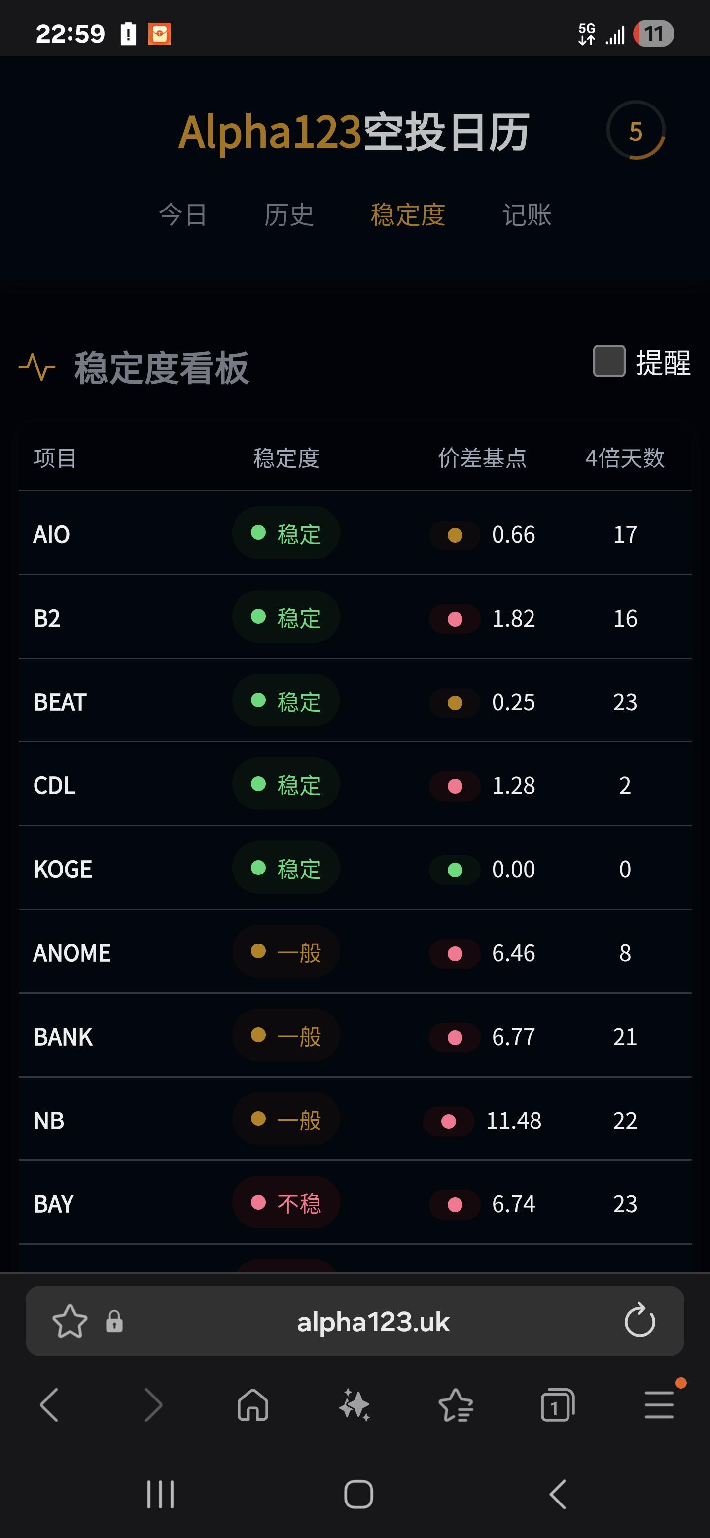Tap the lock site-info icon
Screen dimensions: 710x1538
[114, 1321]
